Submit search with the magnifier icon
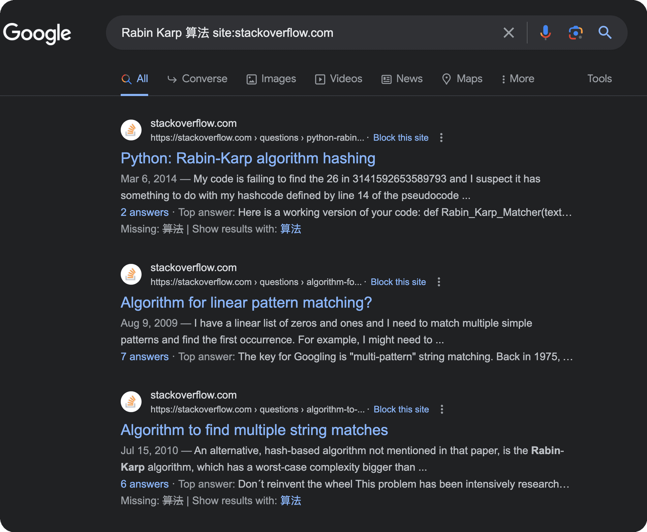This screenshot has width=647, height=532. point(605,33)
